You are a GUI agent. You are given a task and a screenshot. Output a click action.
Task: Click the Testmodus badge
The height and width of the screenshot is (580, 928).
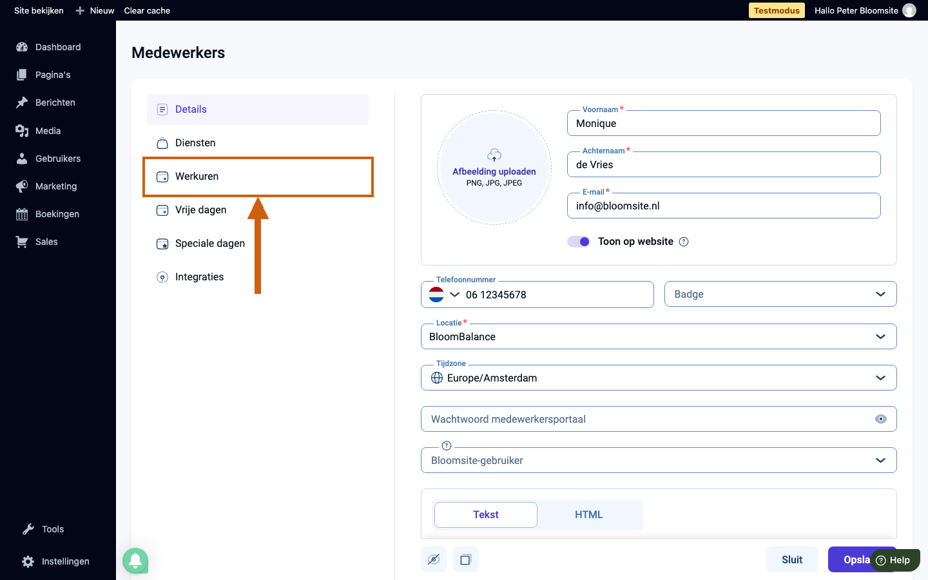pos(777,10)
